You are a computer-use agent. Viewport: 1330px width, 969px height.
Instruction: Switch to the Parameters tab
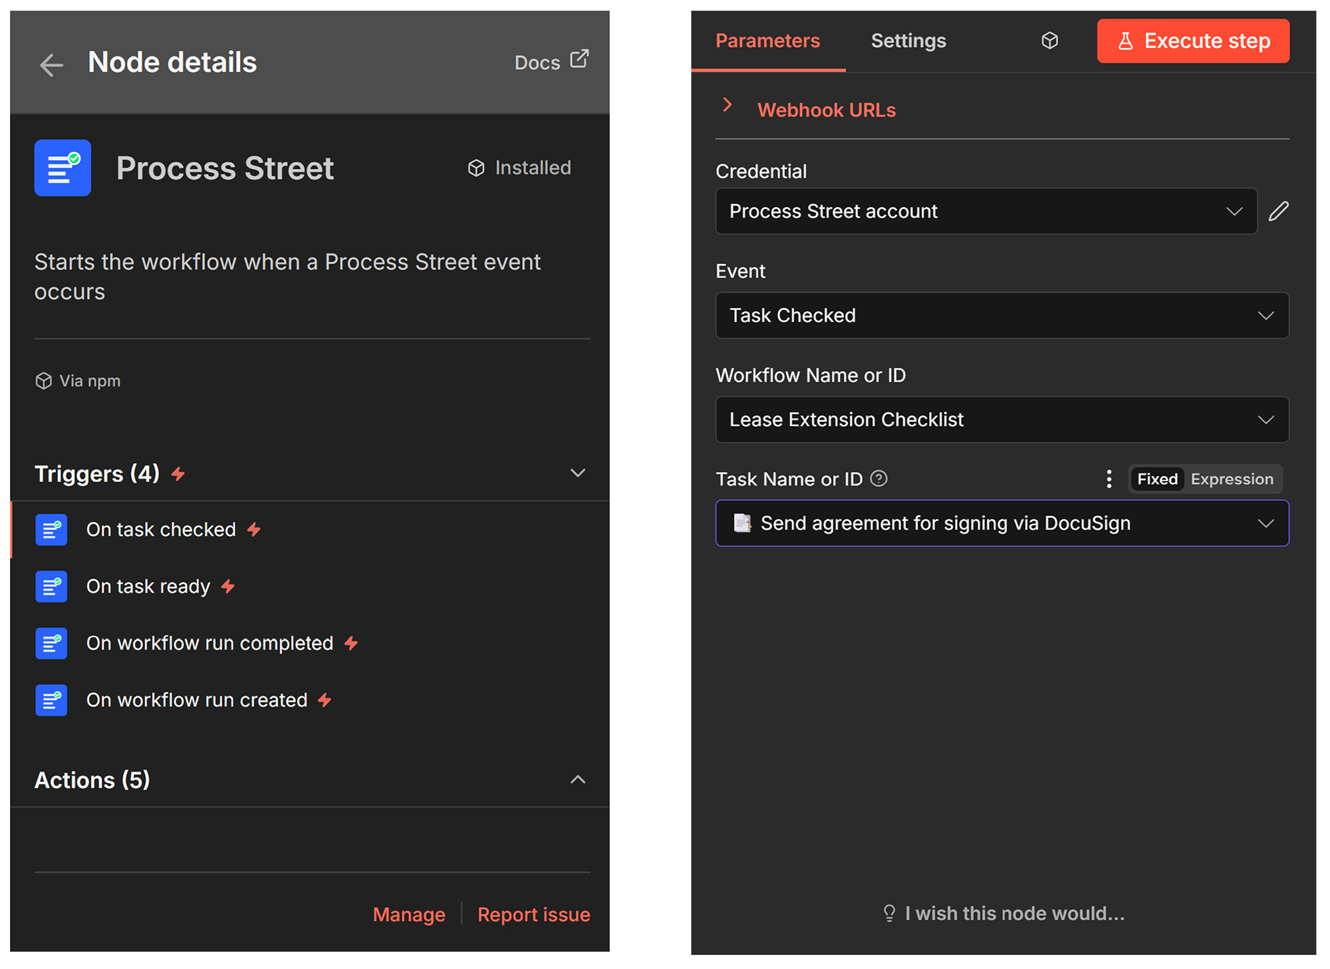[x=768, y=41]
